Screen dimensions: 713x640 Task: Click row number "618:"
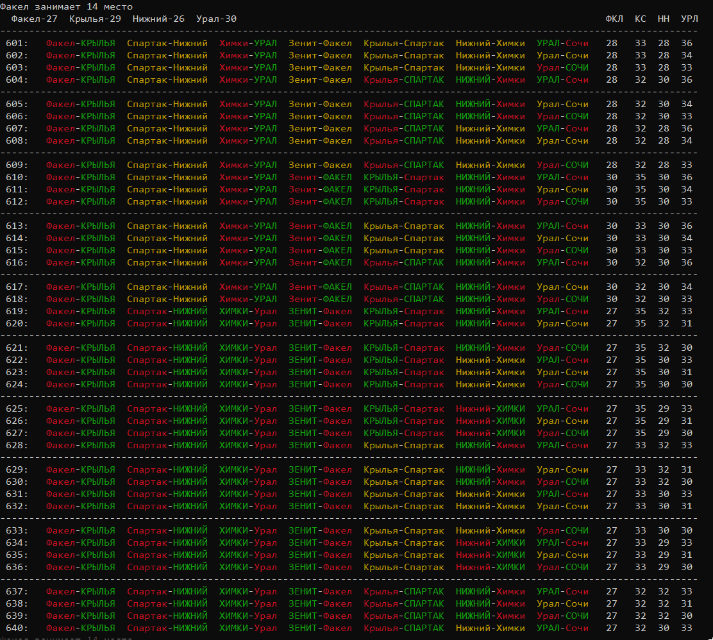[x=17, y=299]
